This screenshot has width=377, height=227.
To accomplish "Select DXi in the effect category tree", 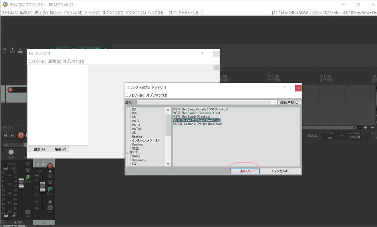I will [x=134, y=113].
